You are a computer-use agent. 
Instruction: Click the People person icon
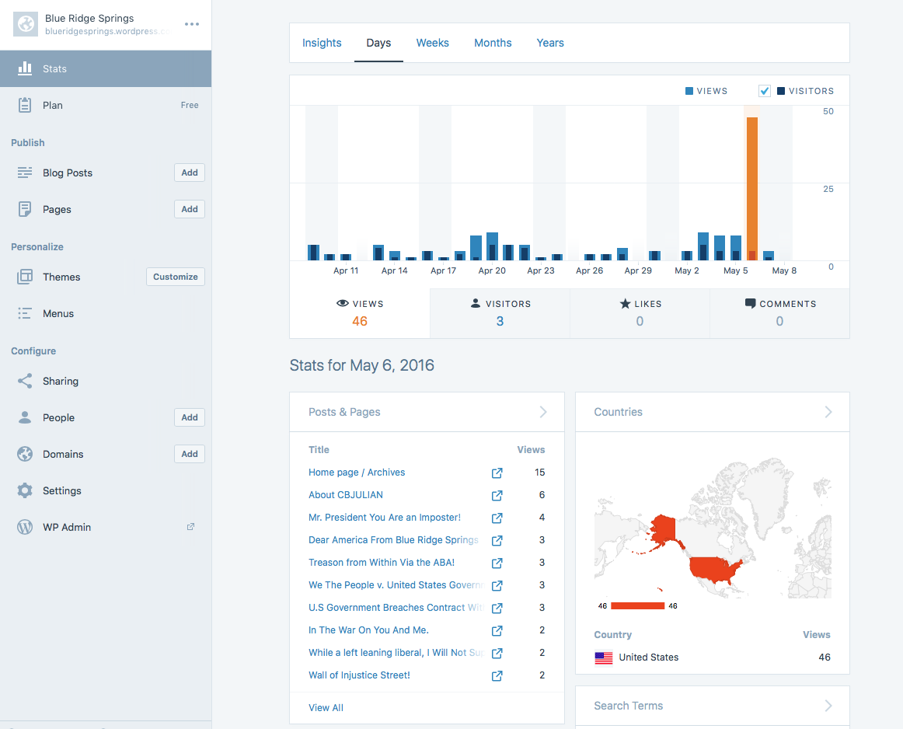coord(25,417)
